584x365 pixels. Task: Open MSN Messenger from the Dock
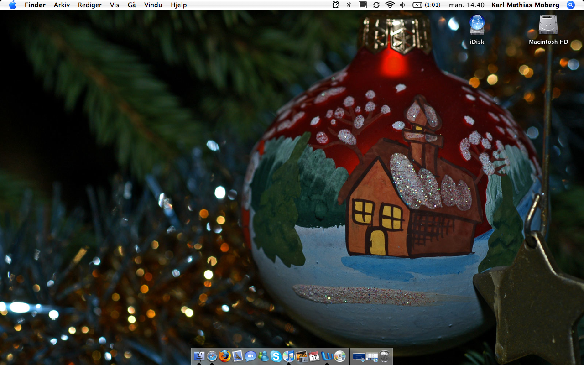[x=263, y=356]
